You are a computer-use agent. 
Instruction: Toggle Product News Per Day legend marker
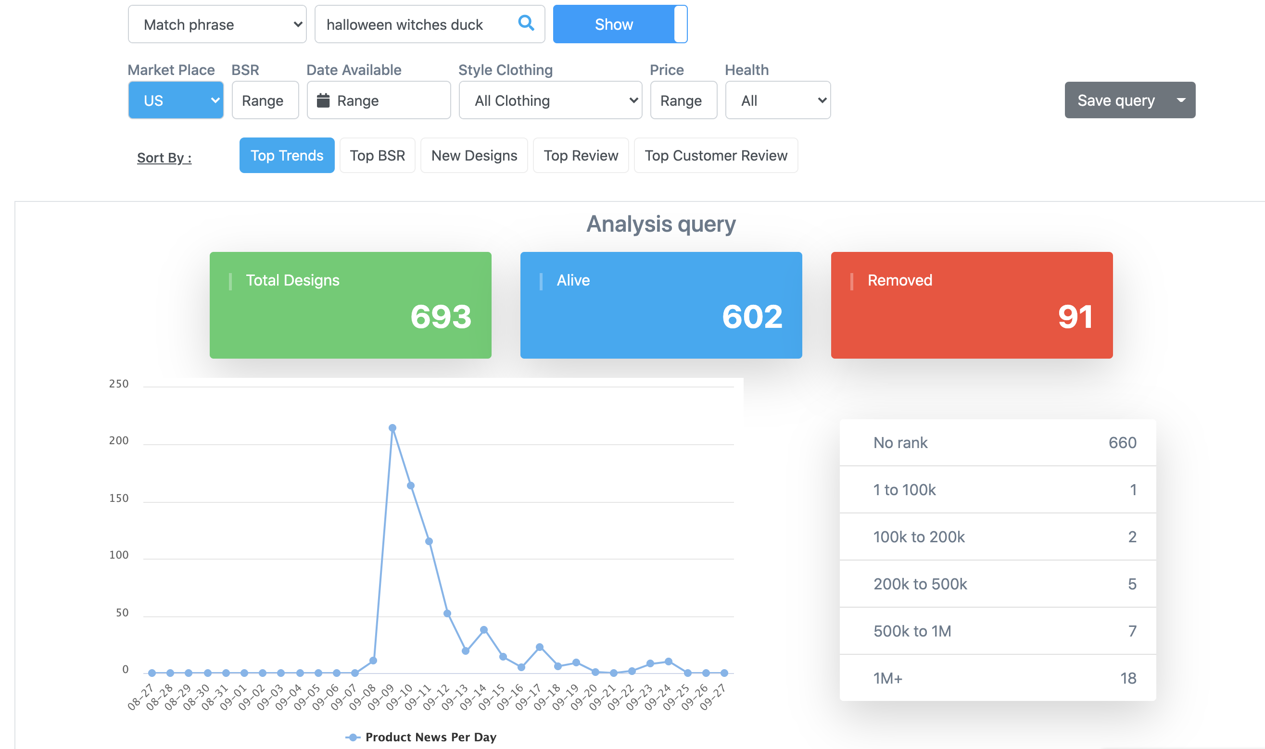click(x=353, y=737)
